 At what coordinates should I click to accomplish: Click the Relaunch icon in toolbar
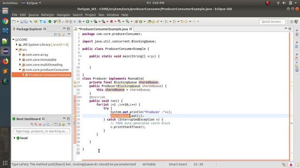click(x=120, y=21)
